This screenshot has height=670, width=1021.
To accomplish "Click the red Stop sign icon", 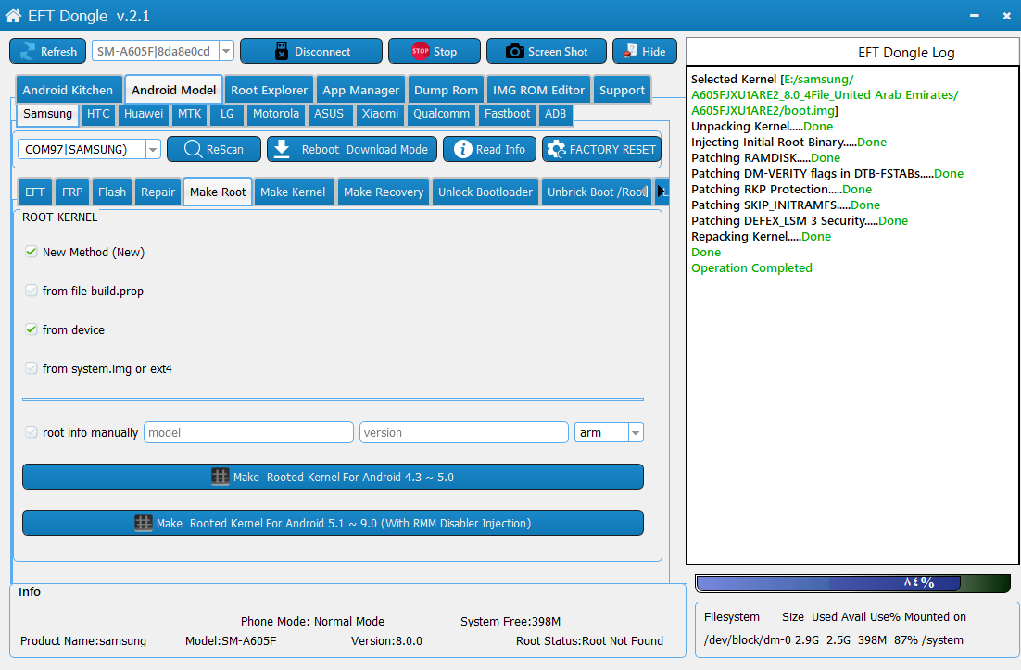I will tap(420, 51).
